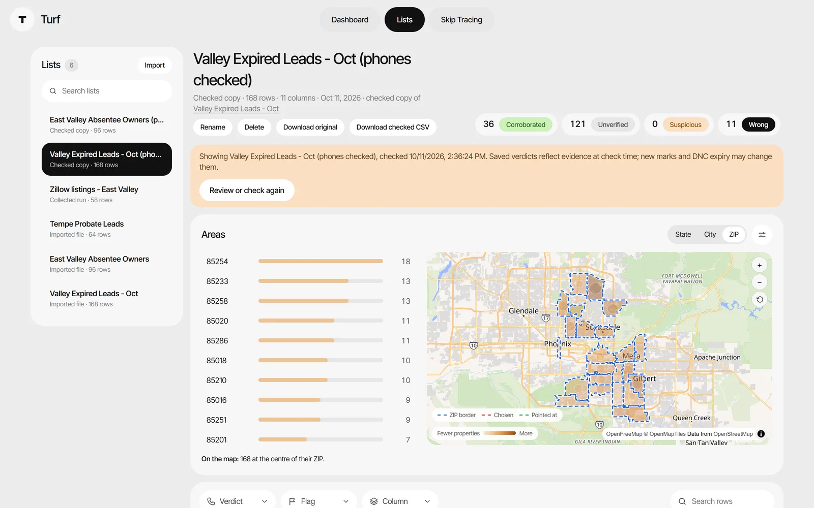Reset the map view
The width and height of the screenshot is (814, 508).
[760, 300]
